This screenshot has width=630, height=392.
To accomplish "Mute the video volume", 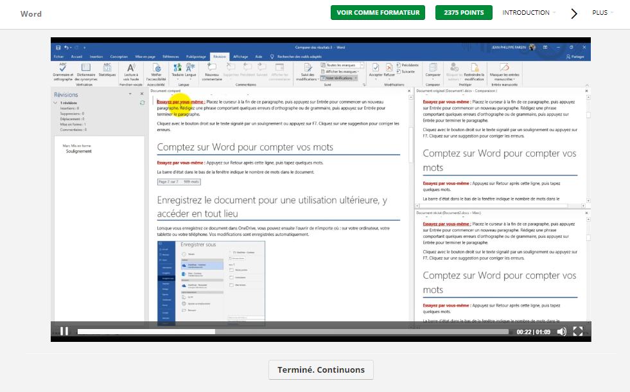I will pyautogui.click(x=562, y=332).
